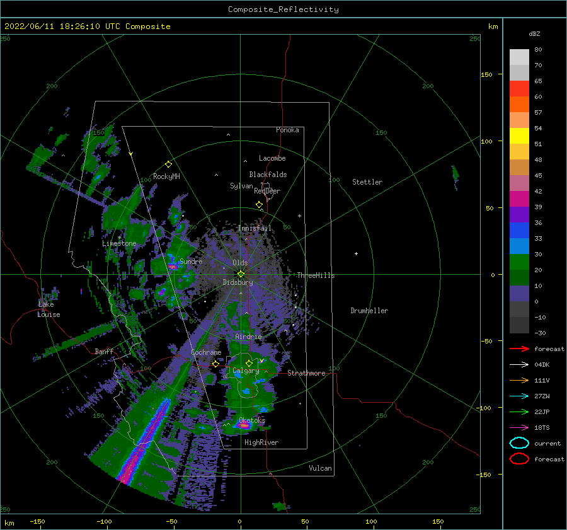Click the Lacombe city label
The height and width of the screenshot is (530, 567).
(272, 158)
